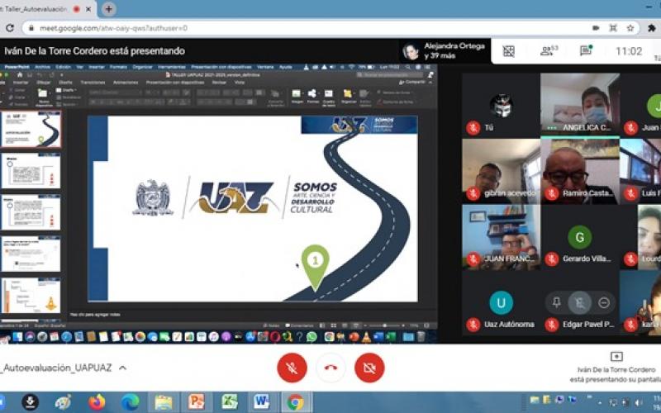
Task: Open PowerPoint from the Windows taskbar
Action: pos(196,402)
